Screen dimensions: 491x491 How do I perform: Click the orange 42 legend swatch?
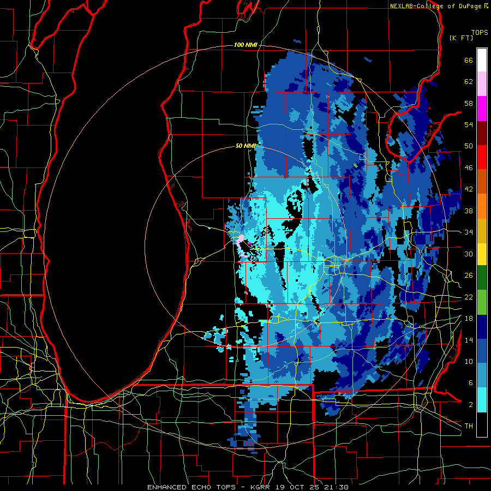[482, 206]
